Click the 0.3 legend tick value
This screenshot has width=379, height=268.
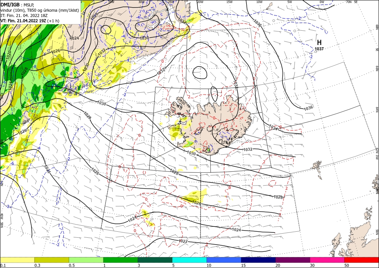coord(37,265)
